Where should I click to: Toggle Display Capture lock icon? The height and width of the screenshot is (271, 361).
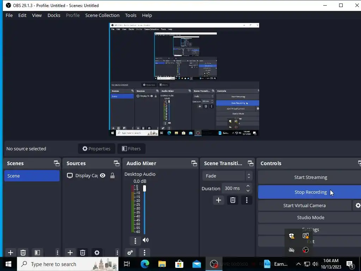pyautogui.click(x=112, y=176)
